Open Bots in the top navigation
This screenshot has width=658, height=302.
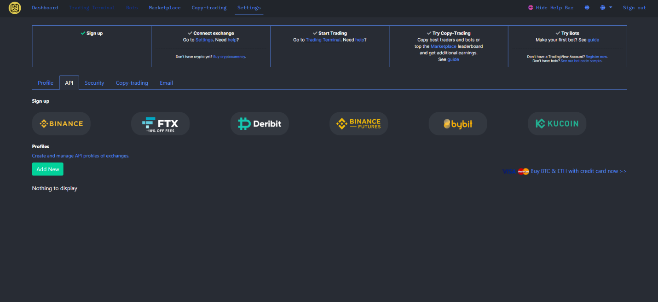coord(132,8)
